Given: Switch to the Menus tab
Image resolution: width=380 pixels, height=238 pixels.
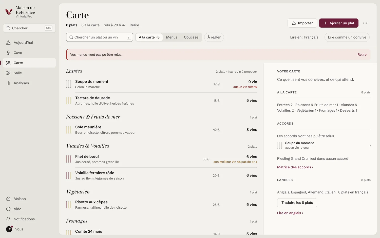Looking at the screenshot, I should coord(172,37).
